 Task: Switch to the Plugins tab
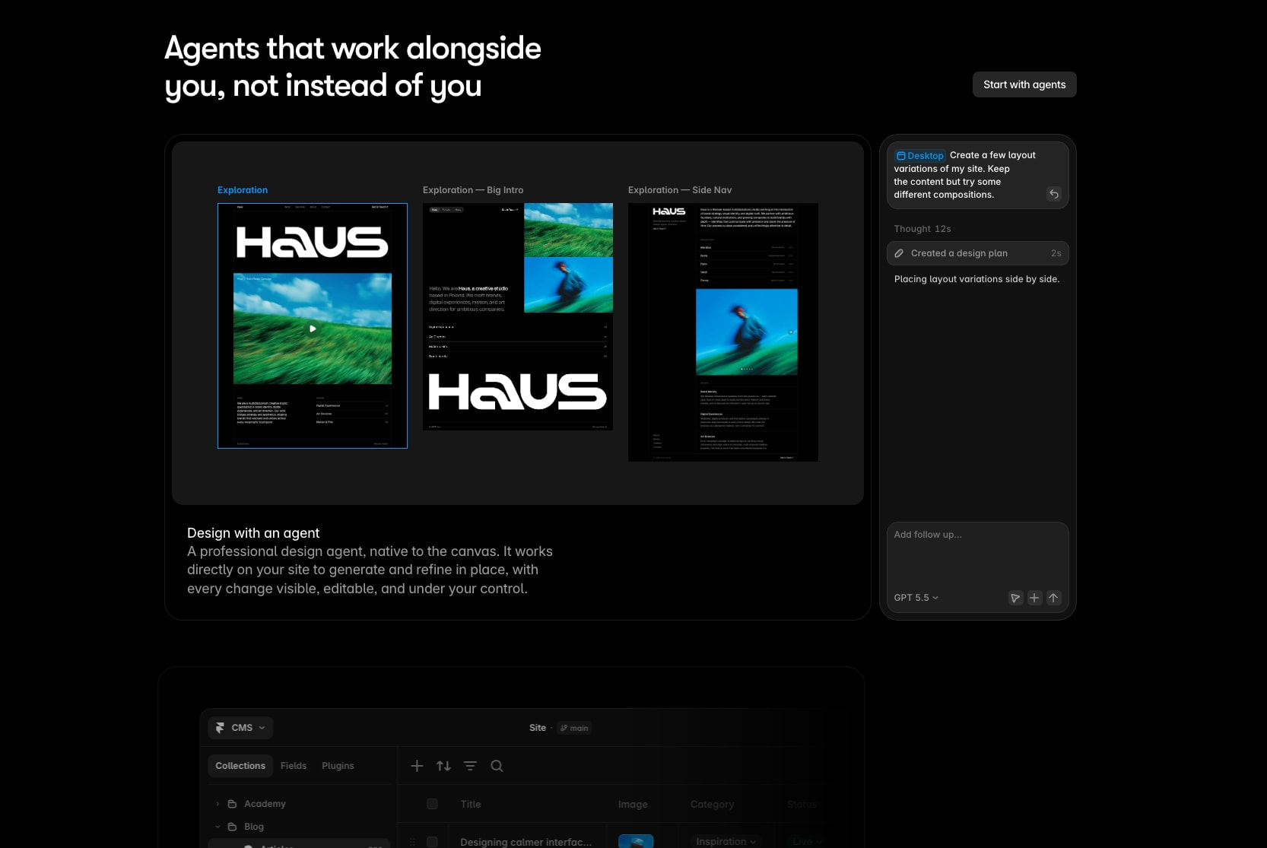point(338,766)
